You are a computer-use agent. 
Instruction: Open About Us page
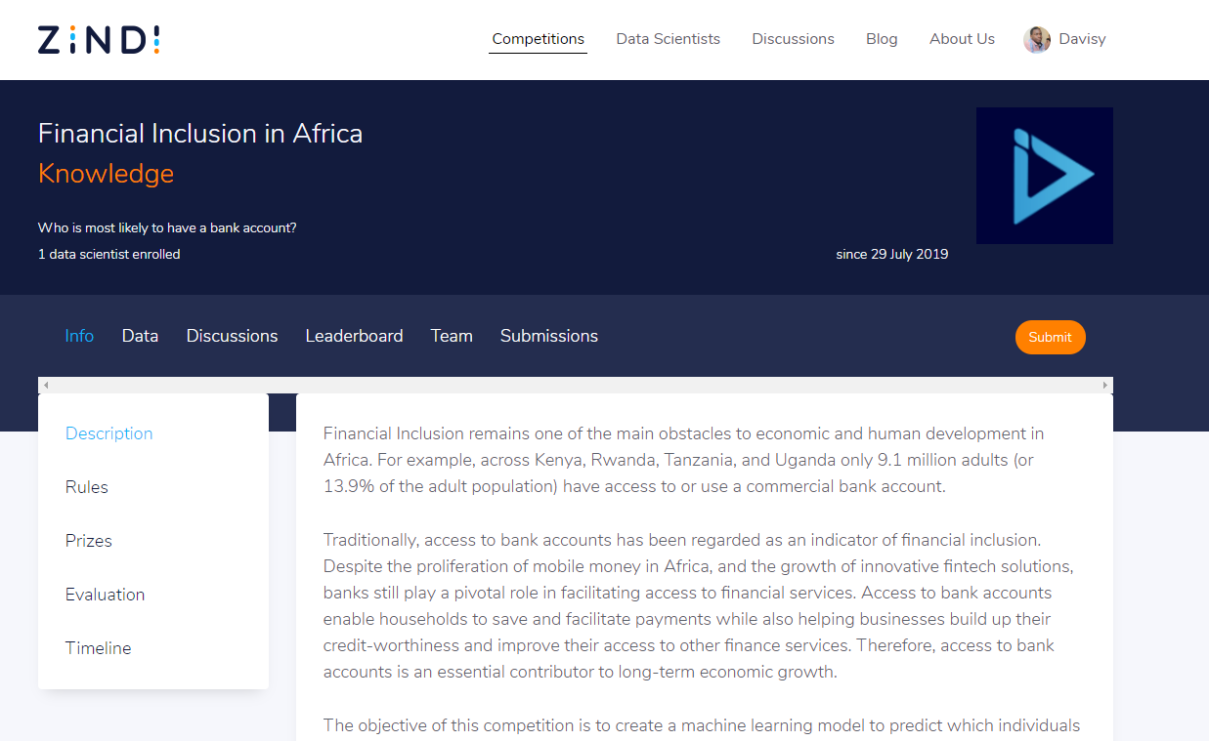click(x=962, y=39)
